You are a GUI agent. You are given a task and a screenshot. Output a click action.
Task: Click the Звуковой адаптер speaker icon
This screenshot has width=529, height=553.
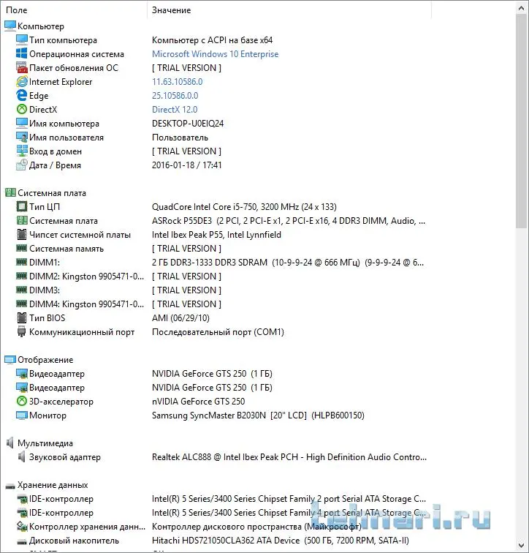pyautogui.click(x=21, y=456)
